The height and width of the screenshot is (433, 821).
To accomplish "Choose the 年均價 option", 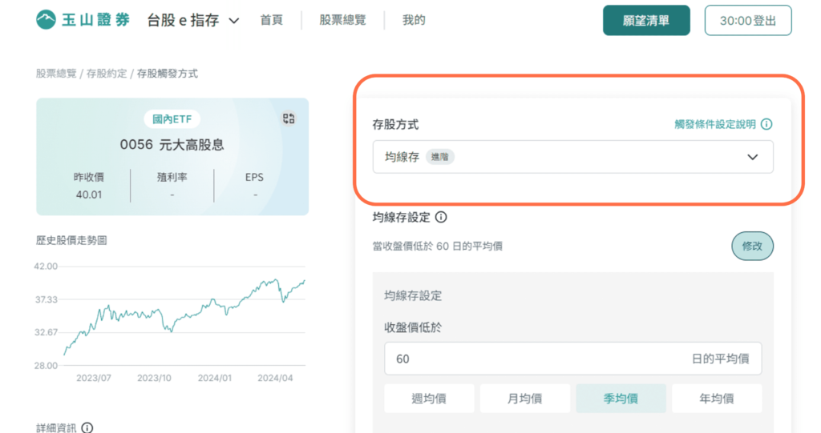I will pos(717,399).
